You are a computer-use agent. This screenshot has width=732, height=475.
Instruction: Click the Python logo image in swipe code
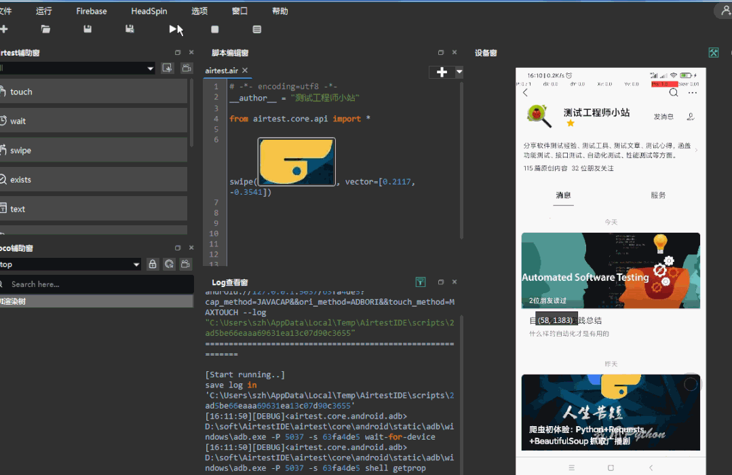(x=296, y=161)
